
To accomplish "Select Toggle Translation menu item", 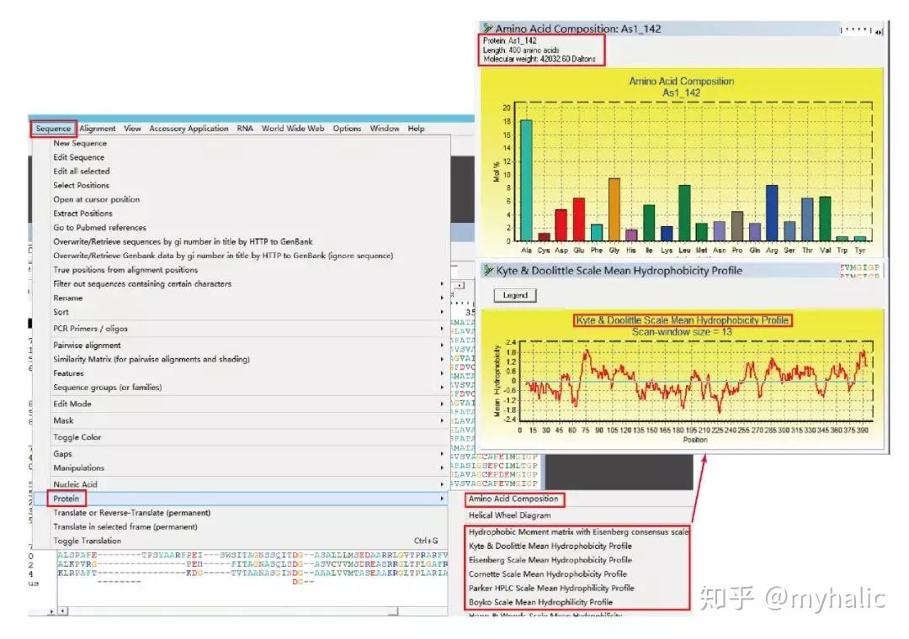I will coord(83,540).
